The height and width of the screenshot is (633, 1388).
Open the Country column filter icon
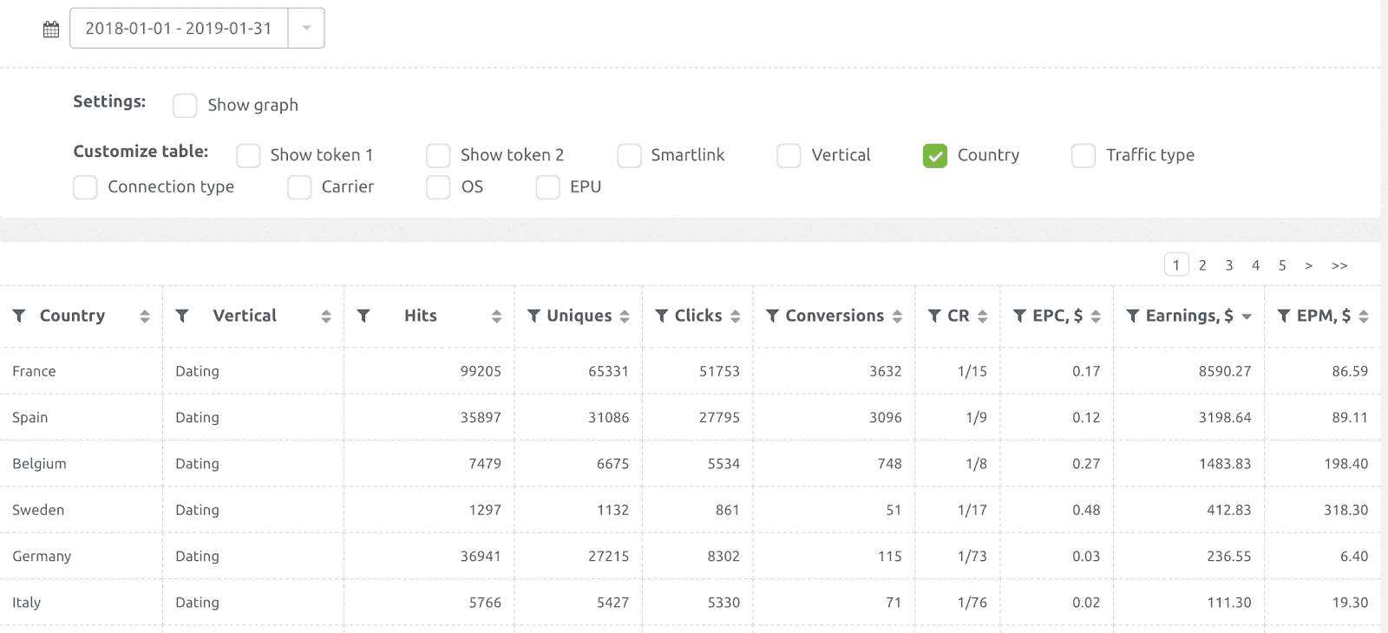click(x=19, y=316)
